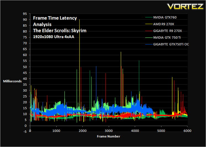
Task: Click the 90 value on the y-axis
Action: pyautogui.click(x=25, y=20)
